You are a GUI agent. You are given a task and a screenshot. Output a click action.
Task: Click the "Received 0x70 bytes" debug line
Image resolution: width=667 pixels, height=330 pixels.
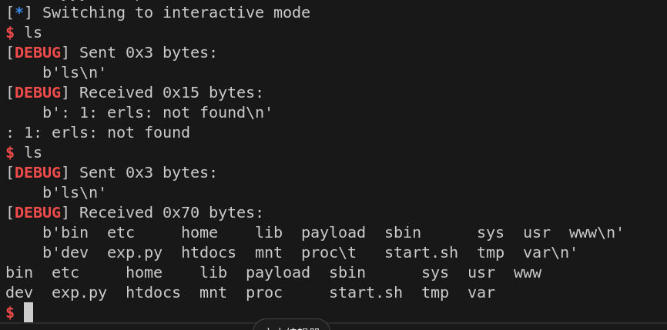[x=171, y=212]
